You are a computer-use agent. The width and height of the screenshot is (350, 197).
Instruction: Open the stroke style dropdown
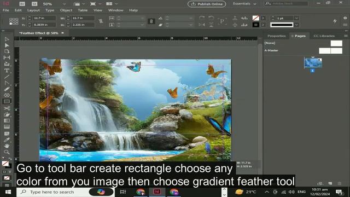[x=296, y=25]
